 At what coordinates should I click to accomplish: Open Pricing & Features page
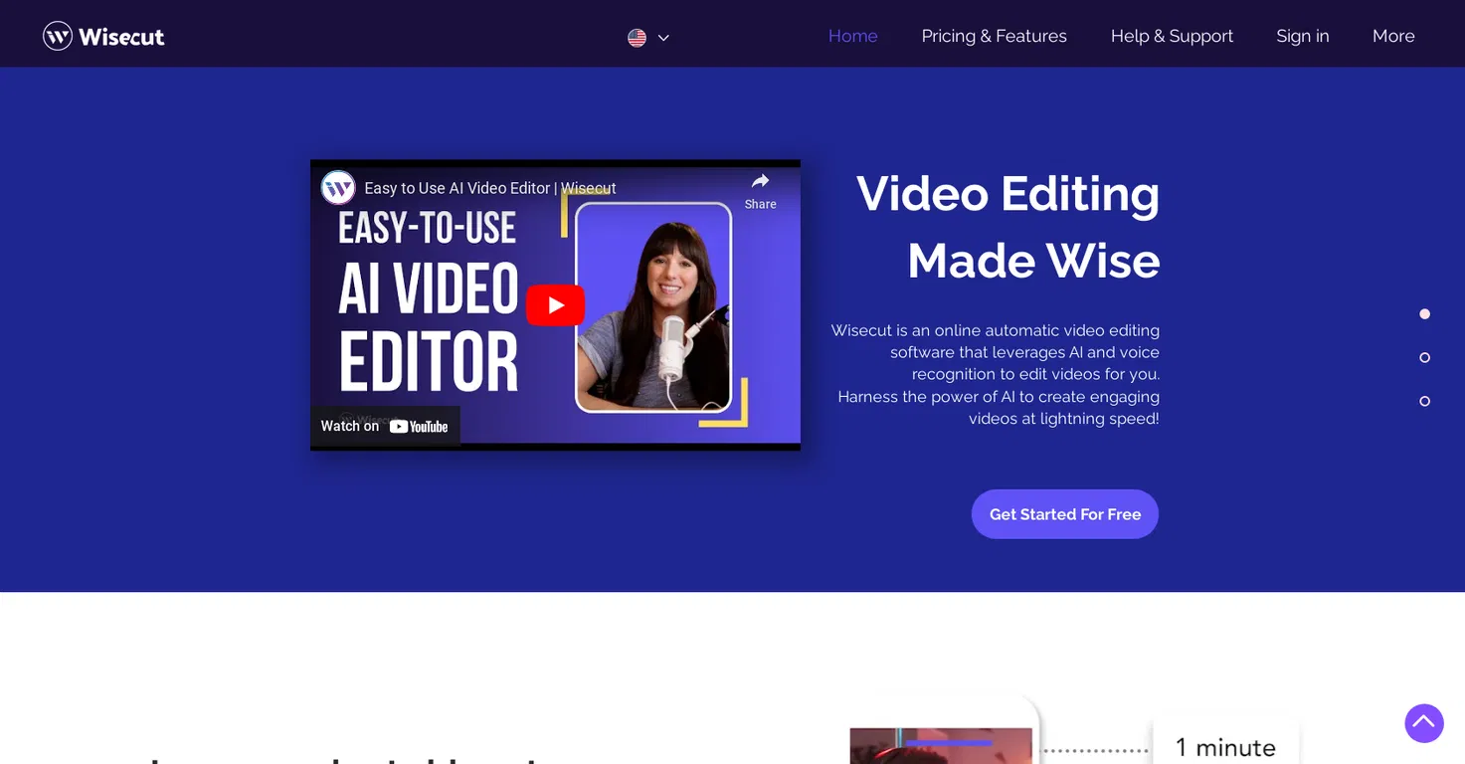(x=994, y=36)
